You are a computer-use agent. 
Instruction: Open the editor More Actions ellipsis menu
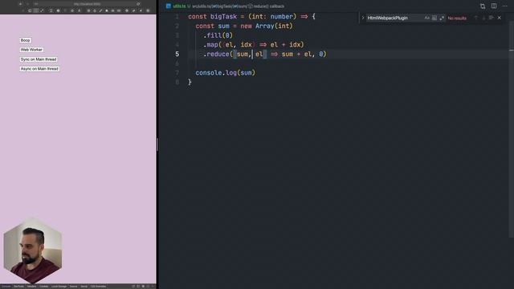505,6
